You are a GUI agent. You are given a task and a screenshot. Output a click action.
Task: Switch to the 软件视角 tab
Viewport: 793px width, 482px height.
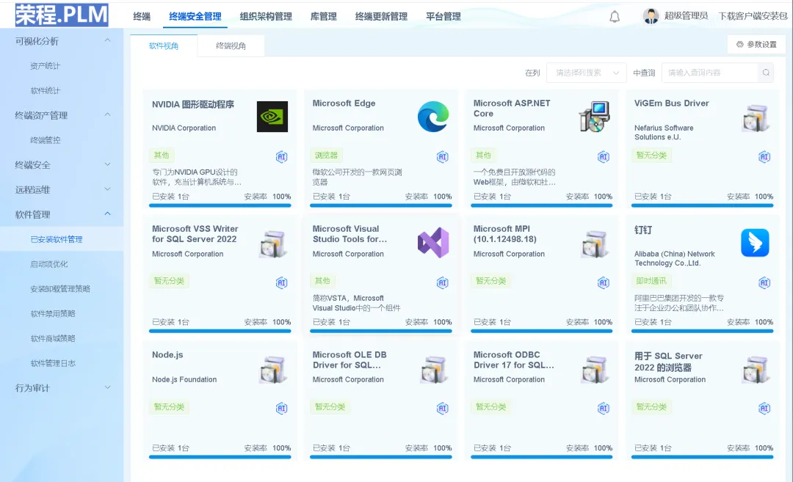tap(164, 45)
